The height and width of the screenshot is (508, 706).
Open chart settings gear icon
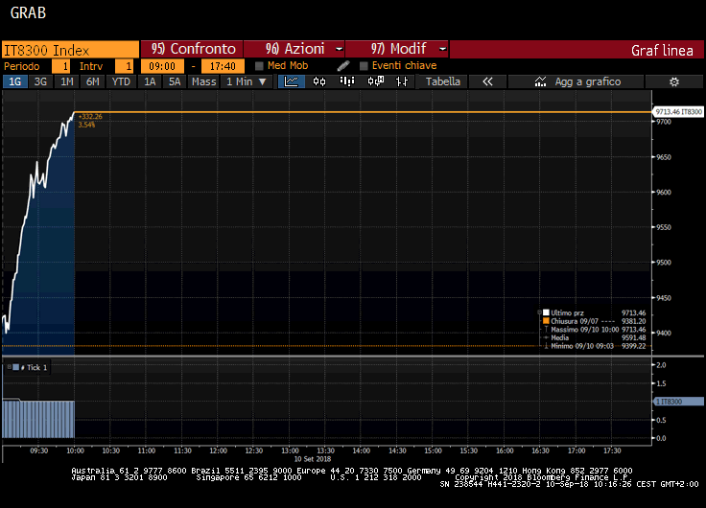coord(673,82)
